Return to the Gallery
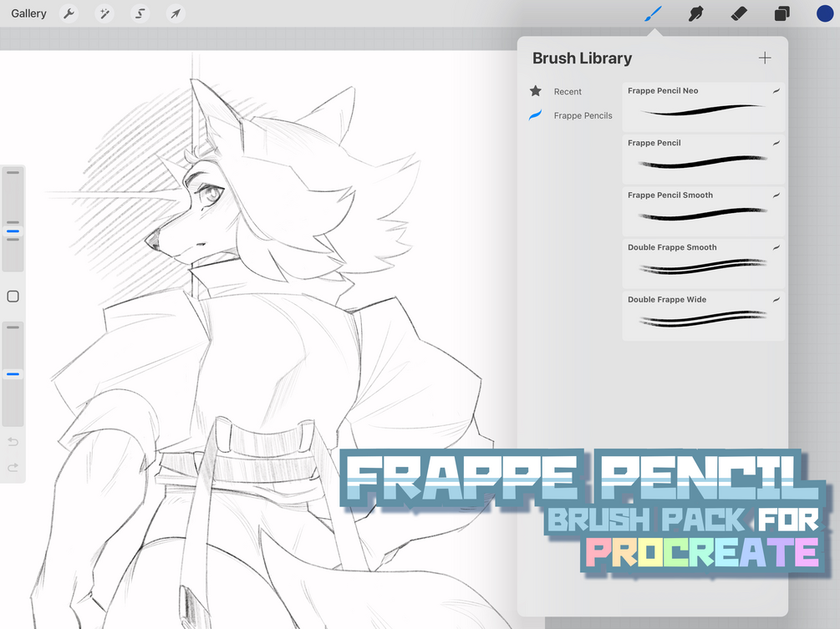This screenshot has height=629, width=840. (x=28, y=13)
